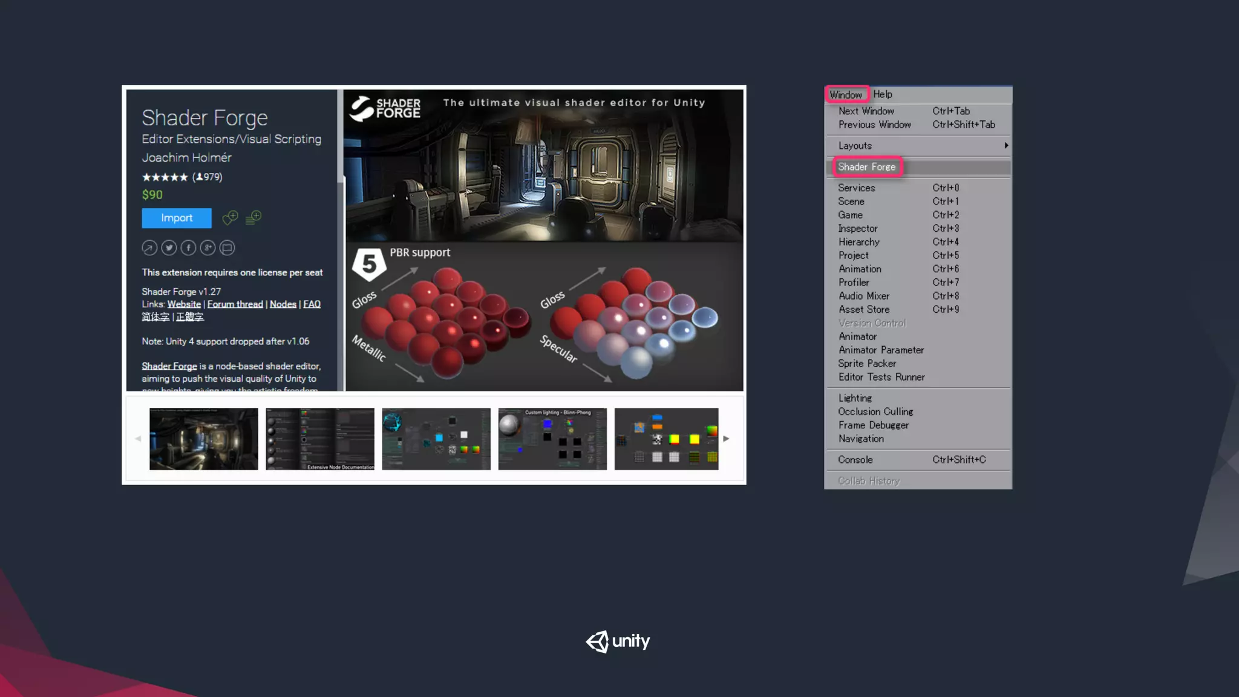The height and width of the screenshot is (697, 1239).
Task: Select Shader Forge in the Window menu
Action: [867, 167]
